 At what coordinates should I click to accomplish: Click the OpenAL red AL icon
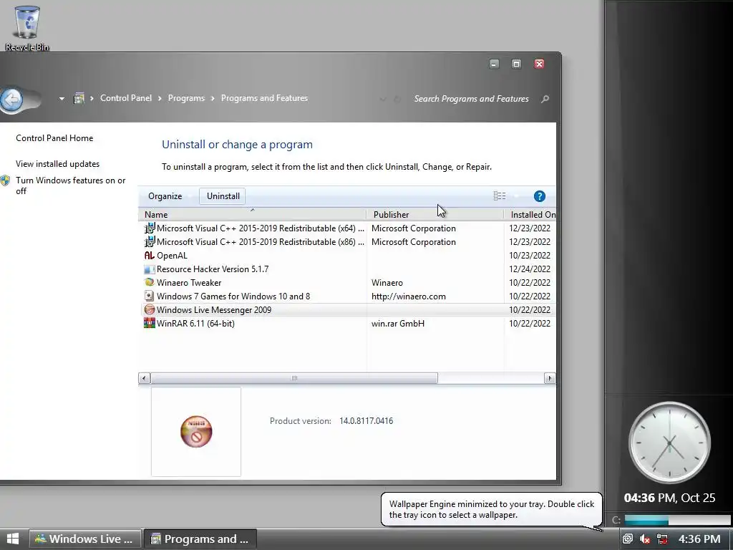click(x=149, y=256)
